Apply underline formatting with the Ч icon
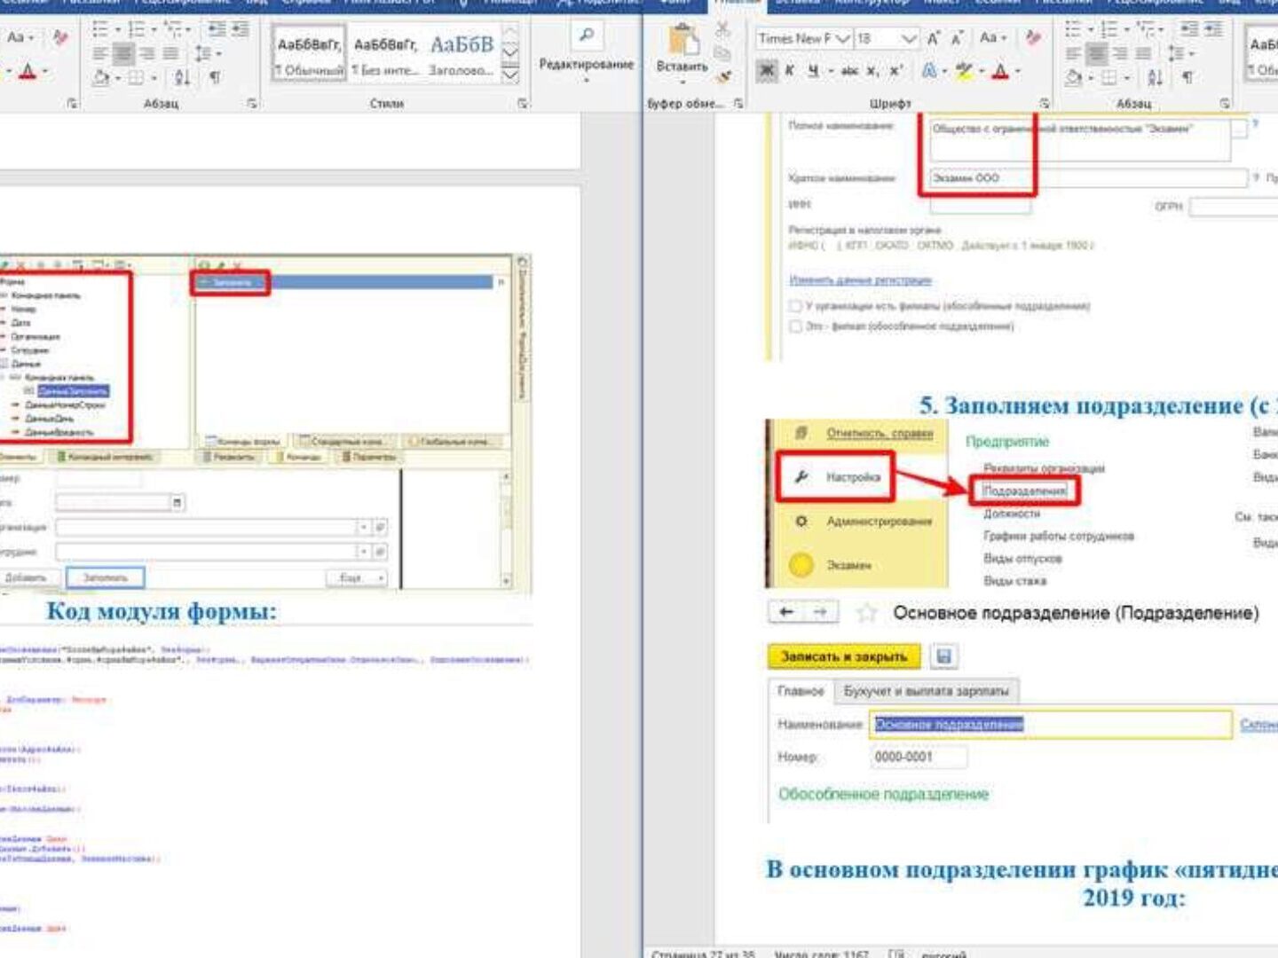 (x=813, y=71)
